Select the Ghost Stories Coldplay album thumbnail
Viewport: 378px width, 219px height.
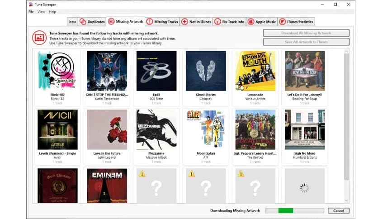pos(206,71)
